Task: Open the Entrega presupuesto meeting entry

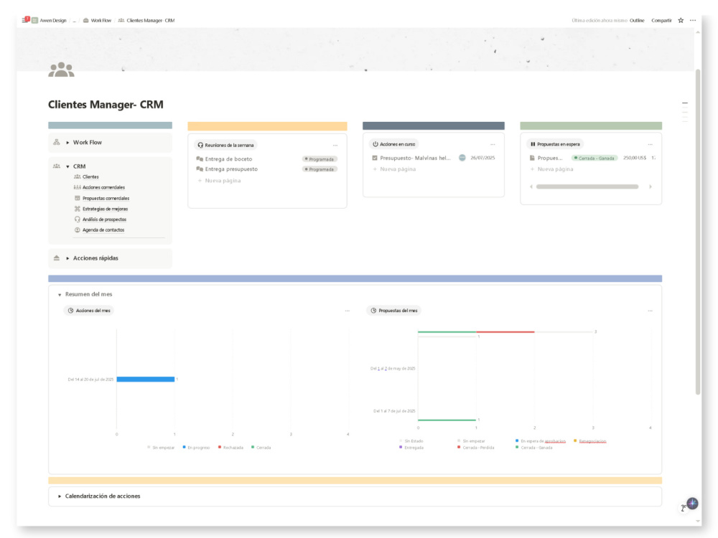Action: point(231,169)
